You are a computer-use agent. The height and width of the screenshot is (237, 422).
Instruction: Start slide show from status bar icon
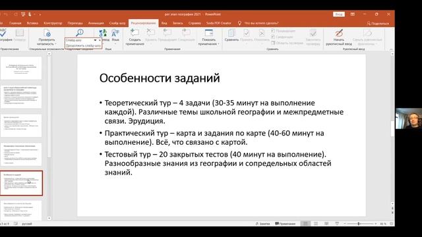337,224
